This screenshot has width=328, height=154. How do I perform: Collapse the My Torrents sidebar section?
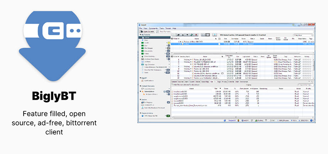pos(140,35)
